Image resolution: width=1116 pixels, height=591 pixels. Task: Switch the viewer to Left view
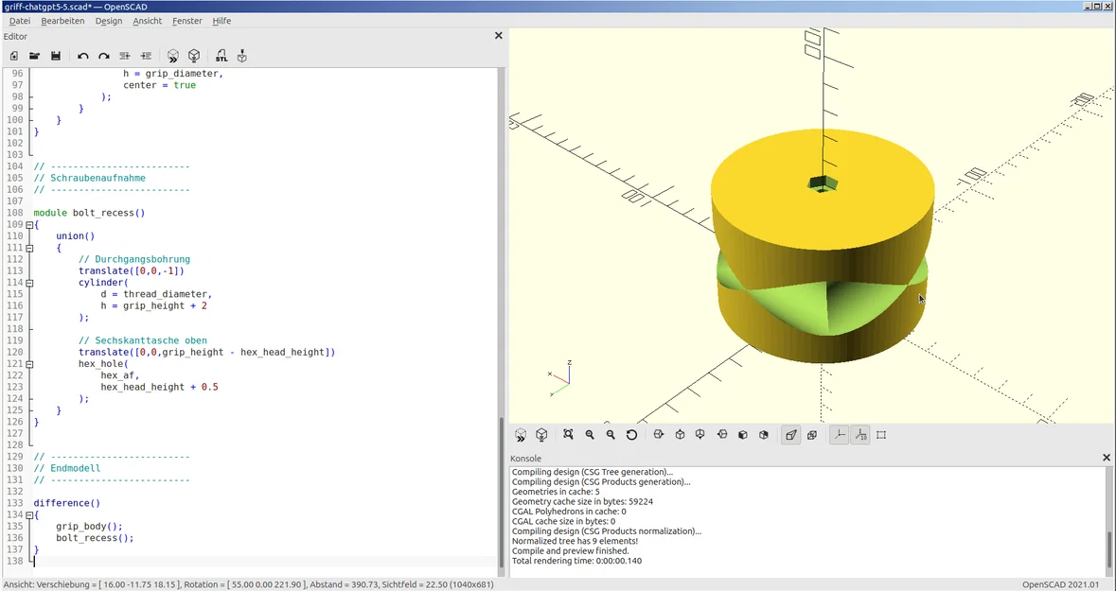pyautogui.click(x=721, y=435)
